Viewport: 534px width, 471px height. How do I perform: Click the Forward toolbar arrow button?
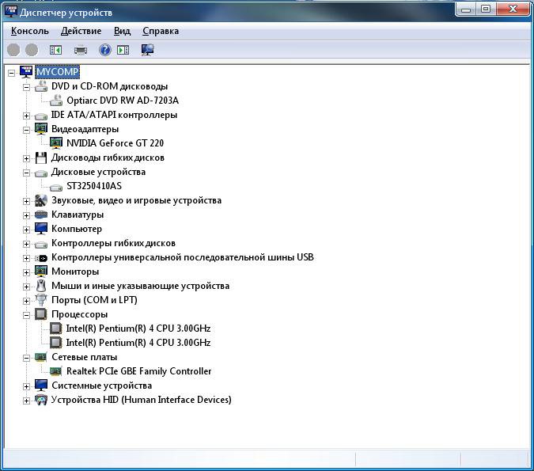(32, 50)
